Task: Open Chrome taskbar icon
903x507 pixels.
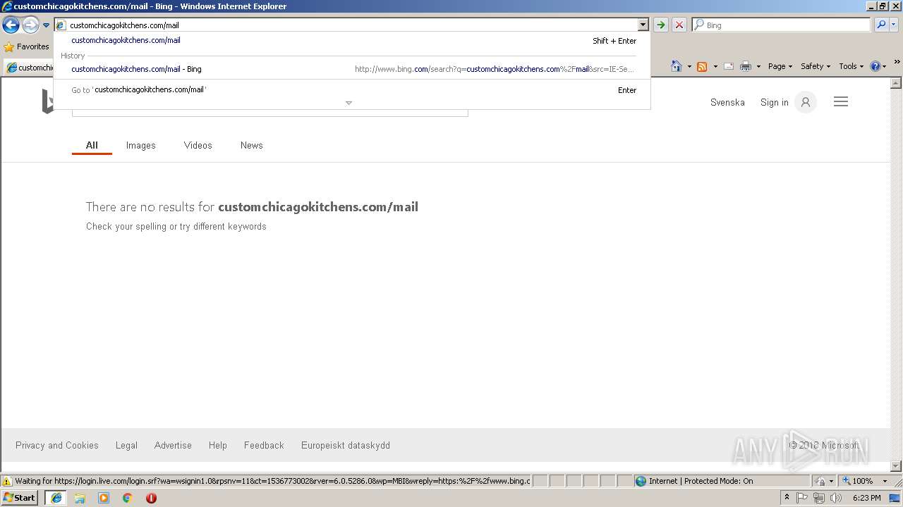Action: pyautogui.click(x=128, y=498)
